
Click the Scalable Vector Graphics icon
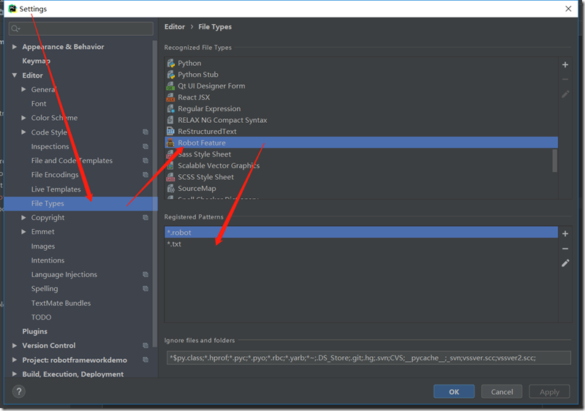170,165
